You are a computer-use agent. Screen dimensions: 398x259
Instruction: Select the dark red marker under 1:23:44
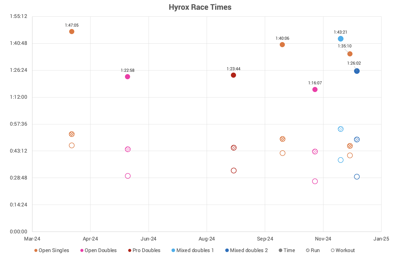233,75
